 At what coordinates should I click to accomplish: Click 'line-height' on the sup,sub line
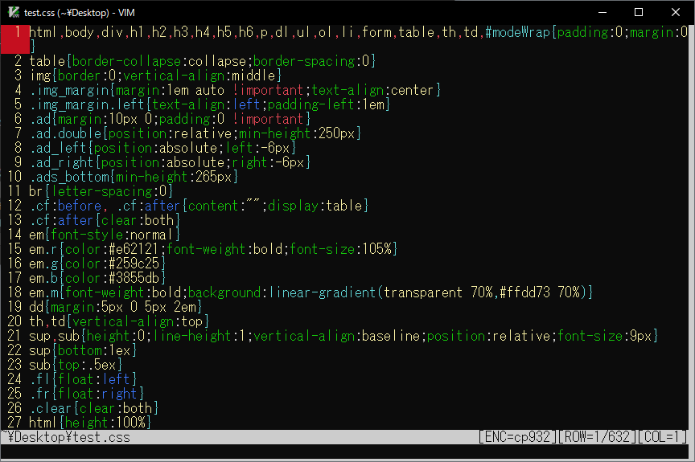point(192,336)
